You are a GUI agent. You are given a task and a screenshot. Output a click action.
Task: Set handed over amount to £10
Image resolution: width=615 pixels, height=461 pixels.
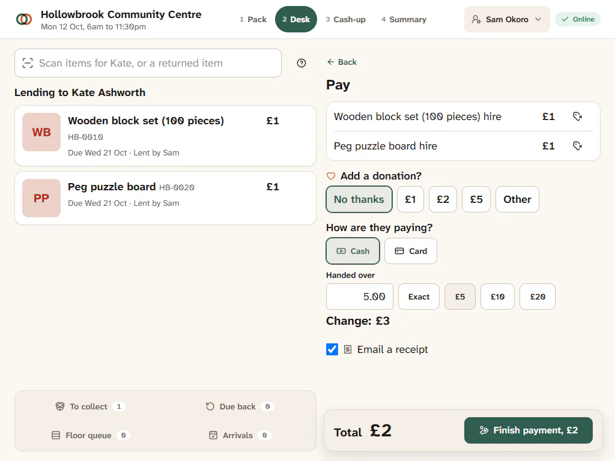tap(497, 297)
